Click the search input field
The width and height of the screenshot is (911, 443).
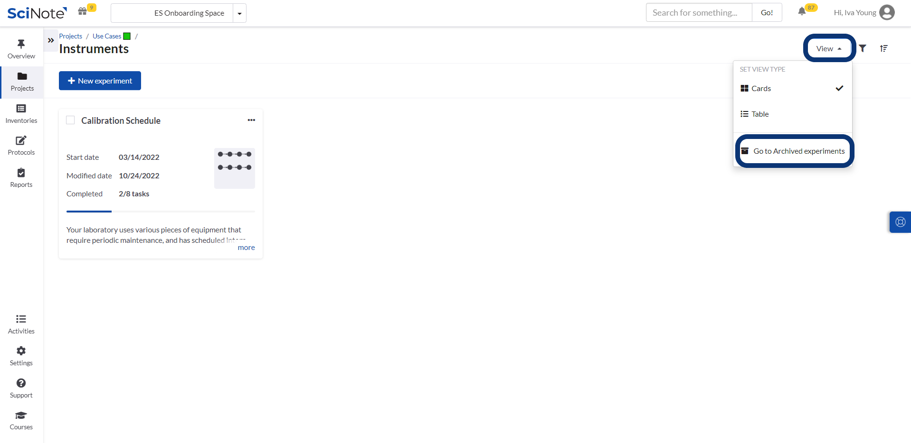click(x=699, y=13)
